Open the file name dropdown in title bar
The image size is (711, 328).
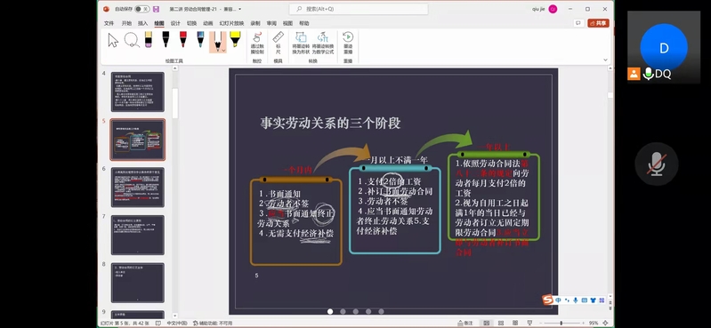pyautogui.click(x=240, y=9)
